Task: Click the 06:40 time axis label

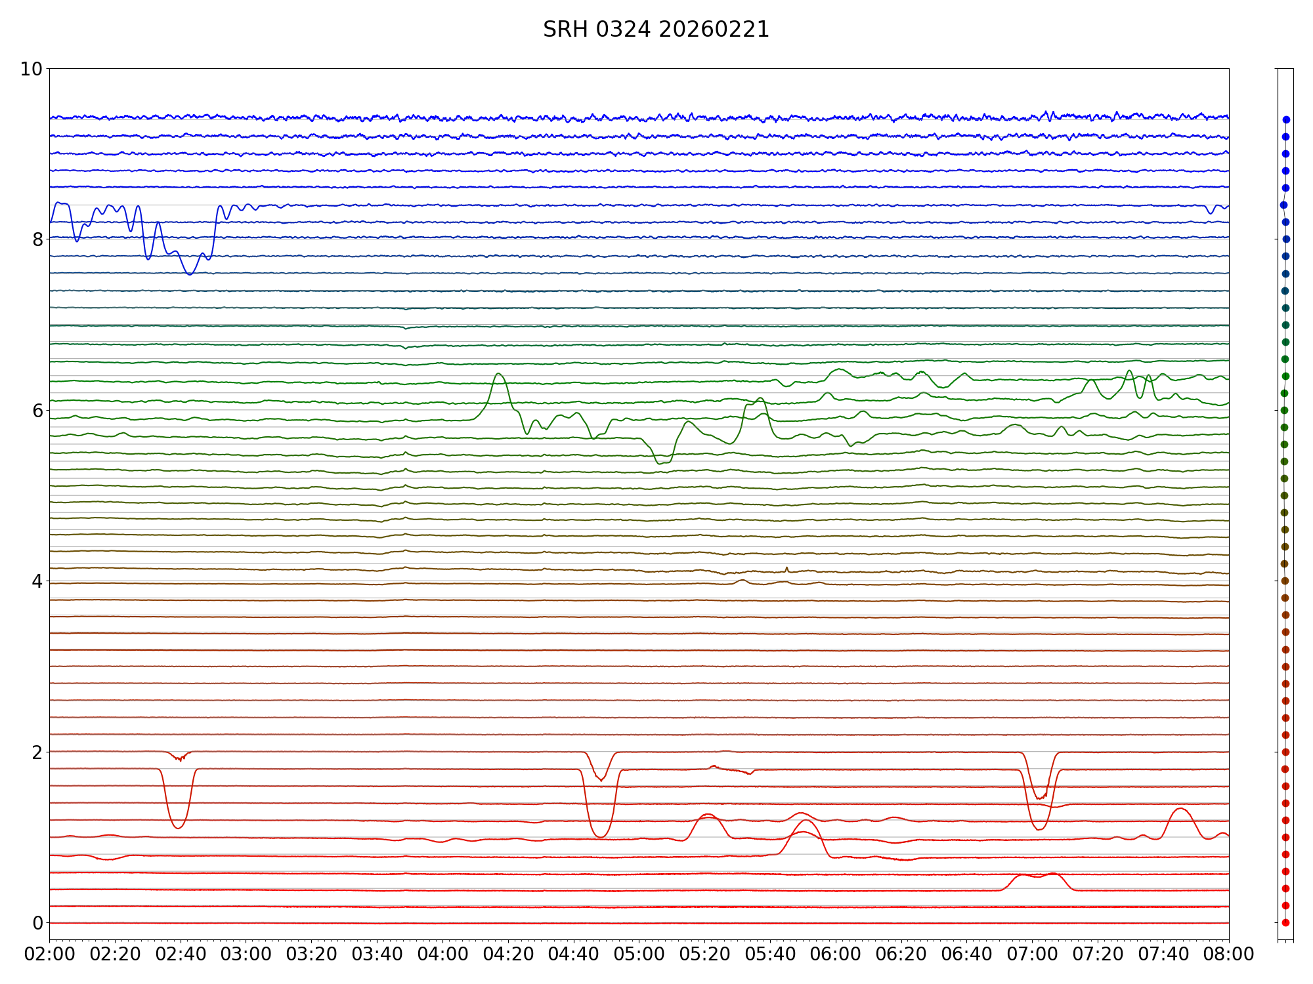Action: tap(966, 954)
